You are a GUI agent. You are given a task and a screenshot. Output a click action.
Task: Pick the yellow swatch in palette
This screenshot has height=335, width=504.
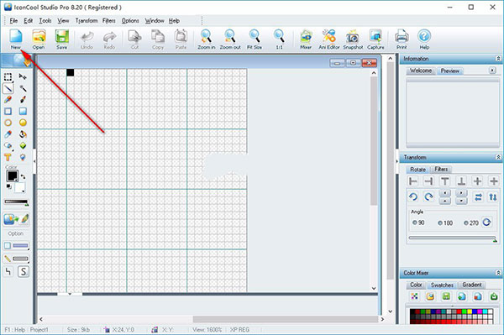tap(470, 311)
